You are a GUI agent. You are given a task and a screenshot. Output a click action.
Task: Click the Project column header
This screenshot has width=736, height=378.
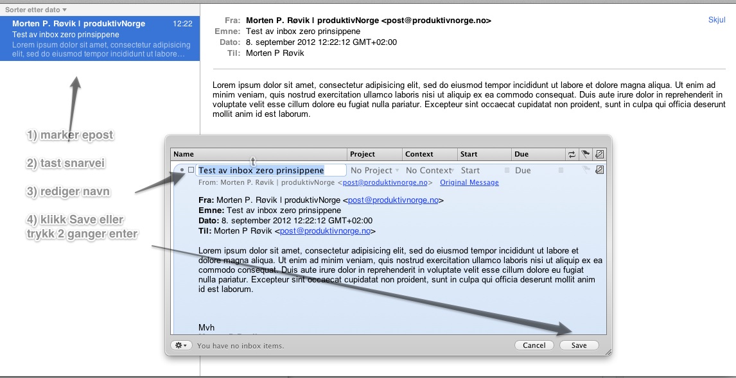pos(374,154)
